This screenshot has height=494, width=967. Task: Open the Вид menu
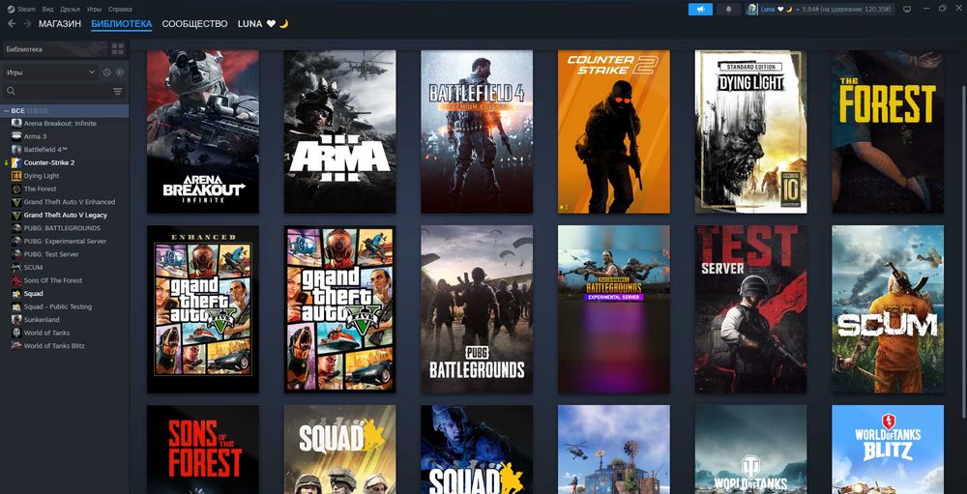(x=49, y=10)
